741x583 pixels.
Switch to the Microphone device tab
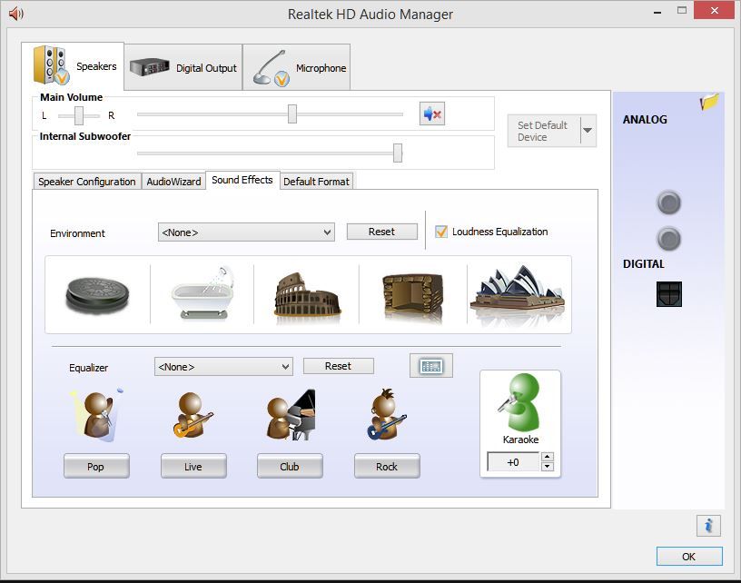coord(297,67)
